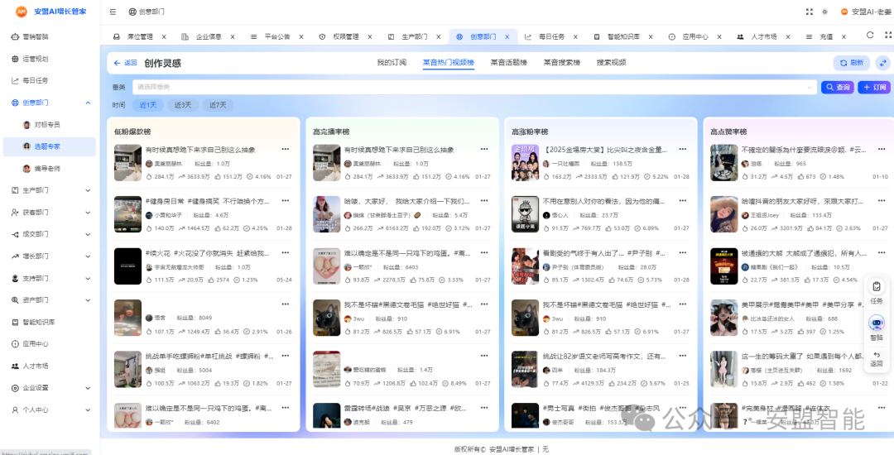Image resolution: width=894 pixels, height=455 pixels.
Task: Open more menu for 2025金場房大赏 video
Action: click(683, 149)
